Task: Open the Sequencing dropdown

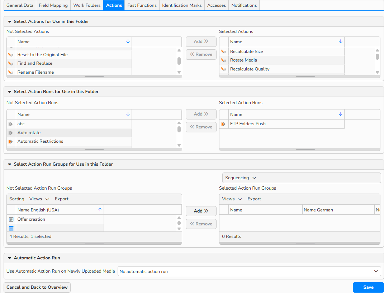Action: point(302,178)
